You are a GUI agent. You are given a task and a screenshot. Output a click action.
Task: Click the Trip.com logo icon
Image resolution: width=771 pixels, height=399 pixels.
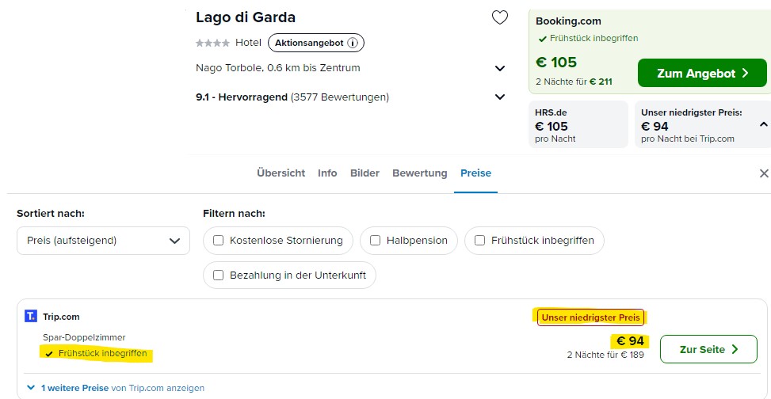[30, 317]
